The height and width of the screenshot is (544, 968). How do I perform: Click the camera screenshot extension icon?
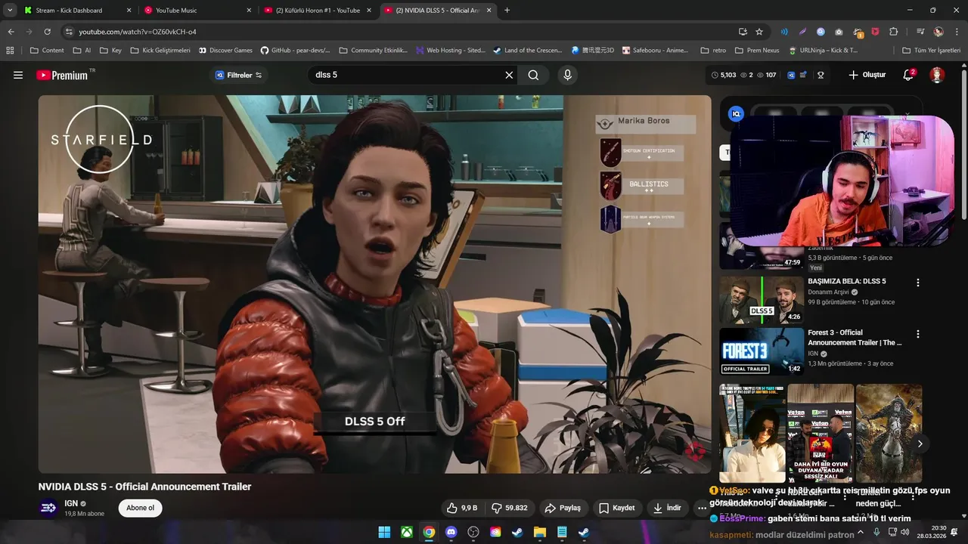click(839, 32)
